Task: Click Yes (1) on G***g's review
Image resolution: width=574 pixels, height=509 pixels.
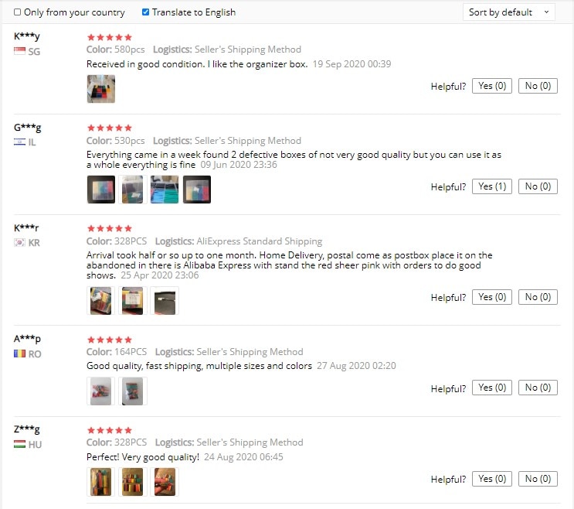Action: click(491, 186)
